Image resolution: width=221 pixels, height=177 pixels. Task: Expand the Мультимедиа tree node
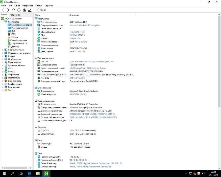(x=2, y=62)
